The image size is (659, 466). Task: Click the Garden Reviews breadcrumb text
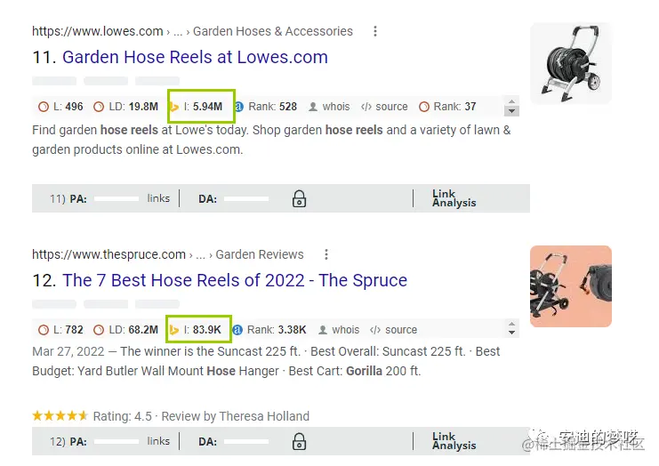(260, 254)
